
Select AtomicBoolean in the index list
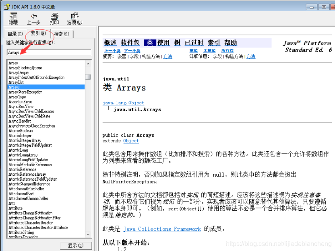click(21, 131)
